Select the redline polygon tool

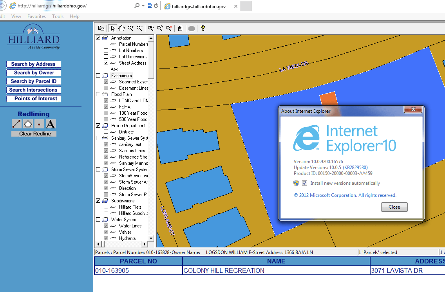point(28,124)
